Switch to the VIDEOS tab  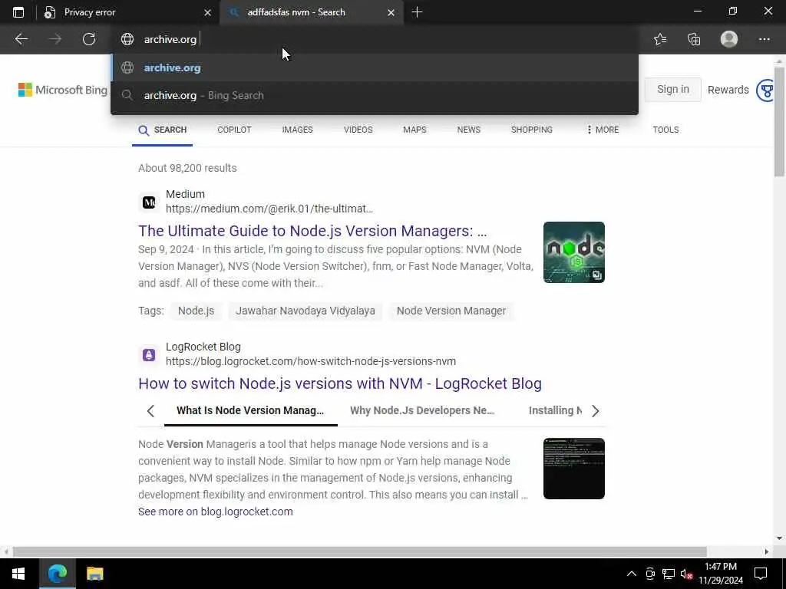coord(358,130)
